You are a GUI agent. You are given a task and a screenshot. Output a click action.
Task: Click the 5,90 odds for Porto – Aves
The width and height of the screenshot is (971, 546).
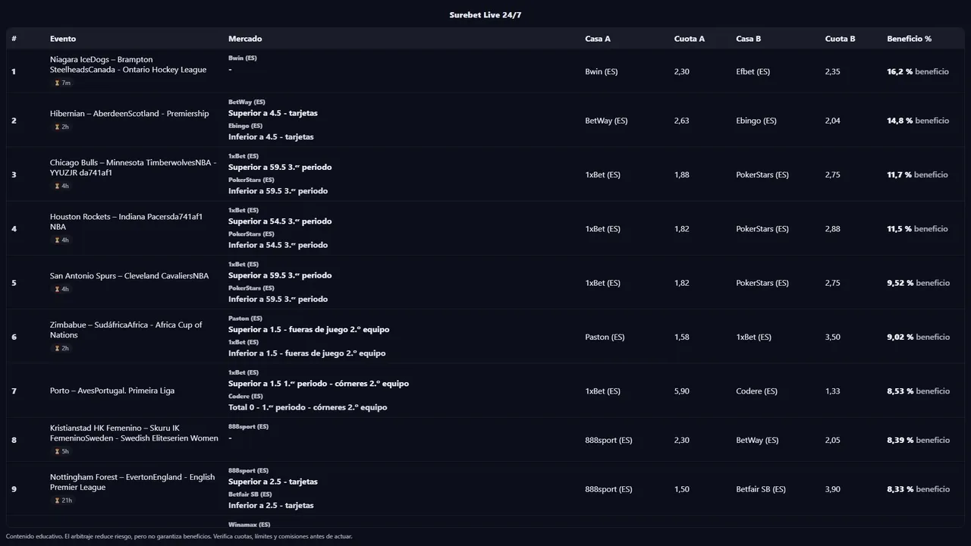tap(682, 391)
